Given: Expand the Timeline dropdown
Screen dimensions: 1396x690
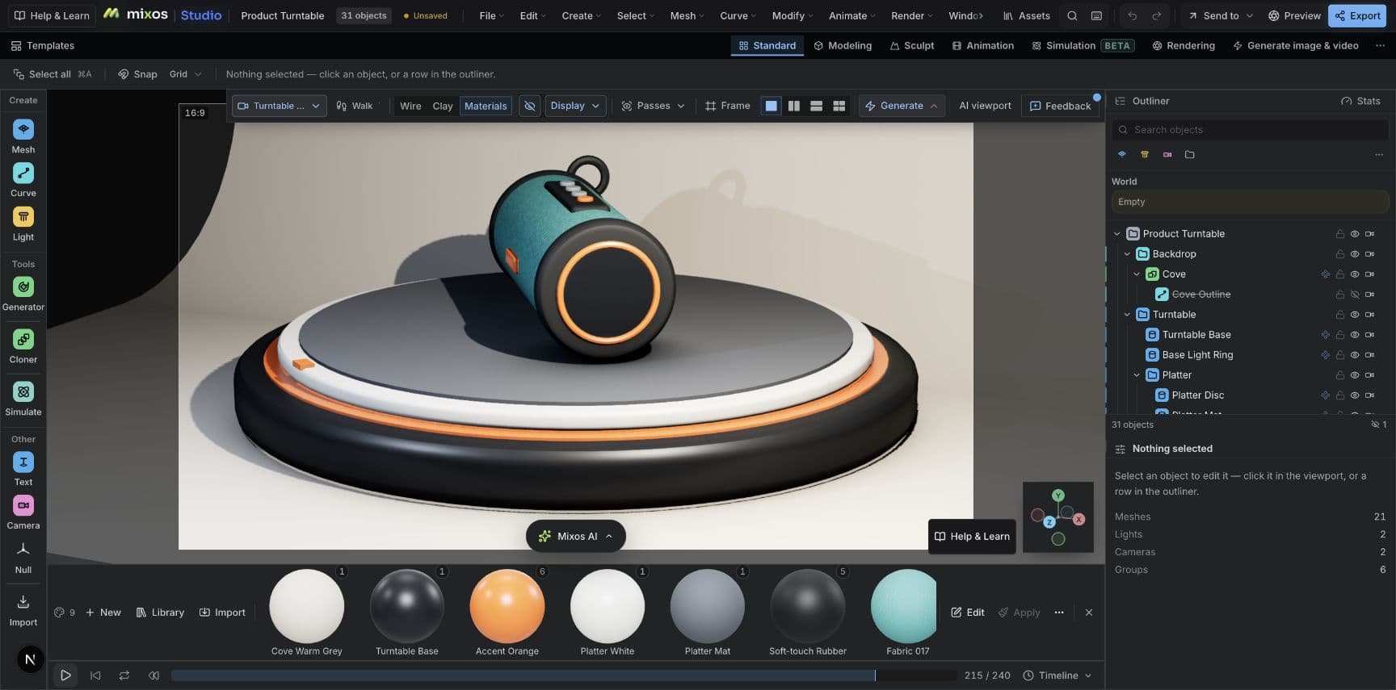Looking at the screenshot, I should 1058,675.
